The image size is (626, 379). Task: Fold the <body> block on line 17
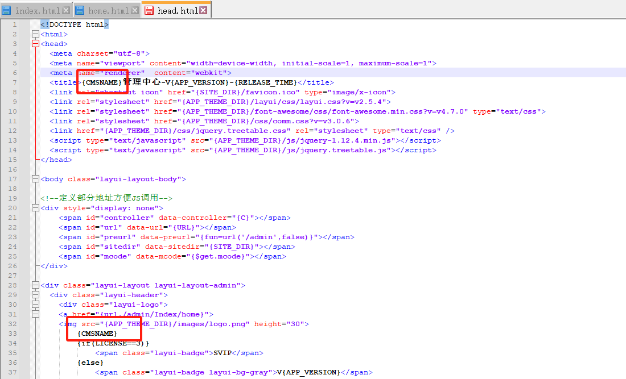click(35, 179)
